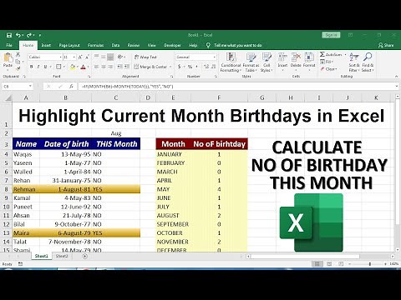The width and height of the screenshot is (401, 300).
Task: Expand the formula bar chevron
Action: 397,87
